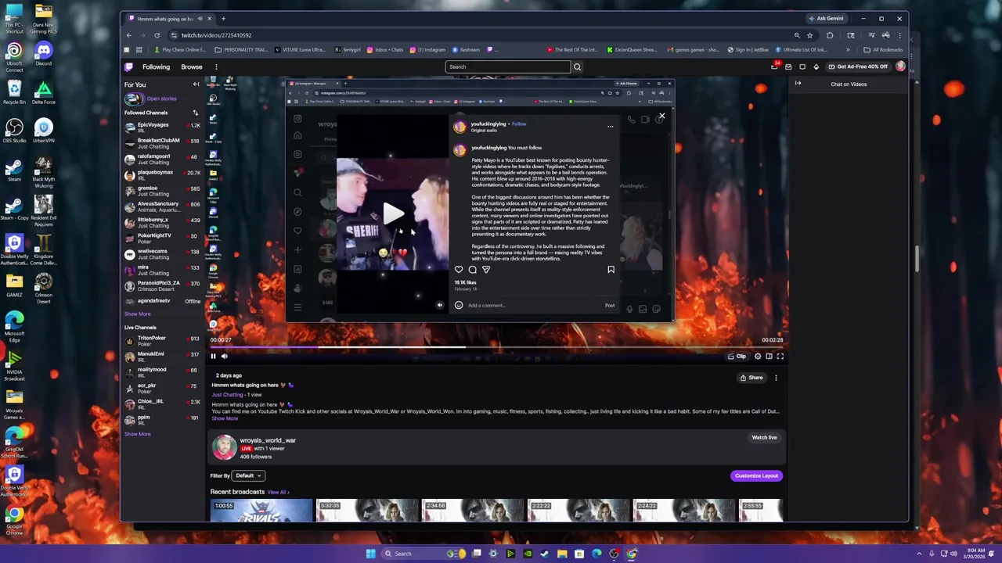Open a new Chrome tab
The image size is (1002, 563).
click(x=223, y=19)
